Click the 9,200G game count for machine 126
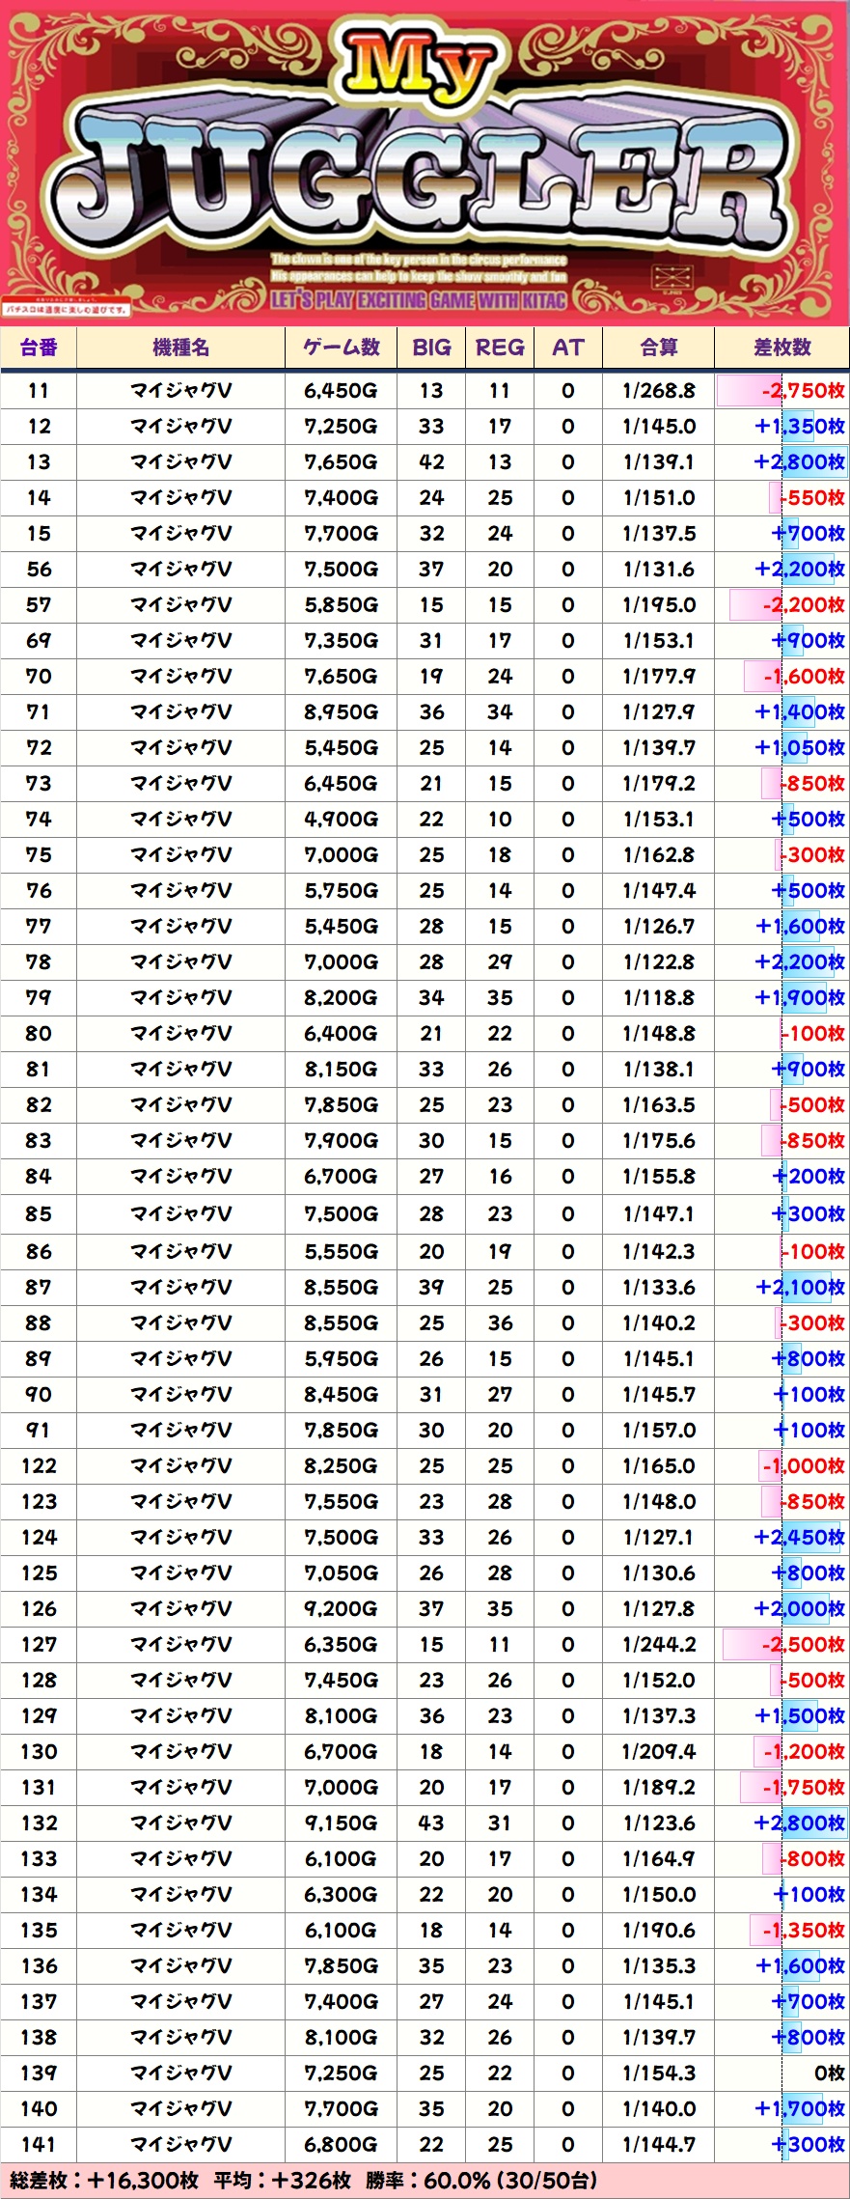Viewport: 850px width, 2199px height. coord(341,1608)
